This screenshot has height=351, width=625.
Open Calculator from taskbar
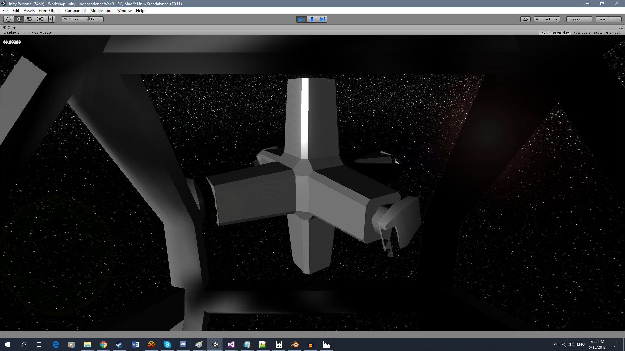point(279,344)
